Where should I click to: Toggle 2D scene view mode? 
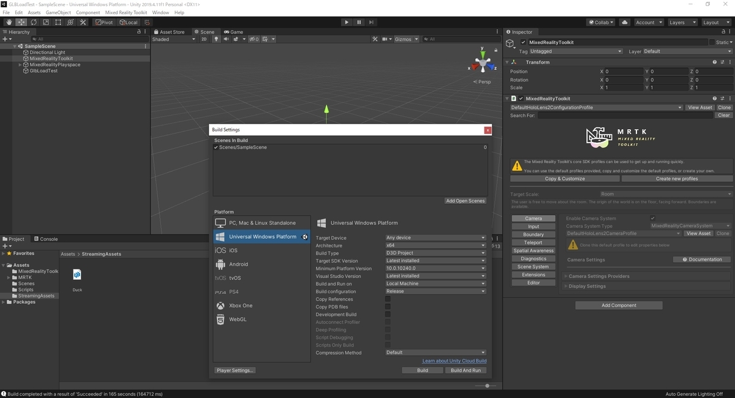click(204, 39)
